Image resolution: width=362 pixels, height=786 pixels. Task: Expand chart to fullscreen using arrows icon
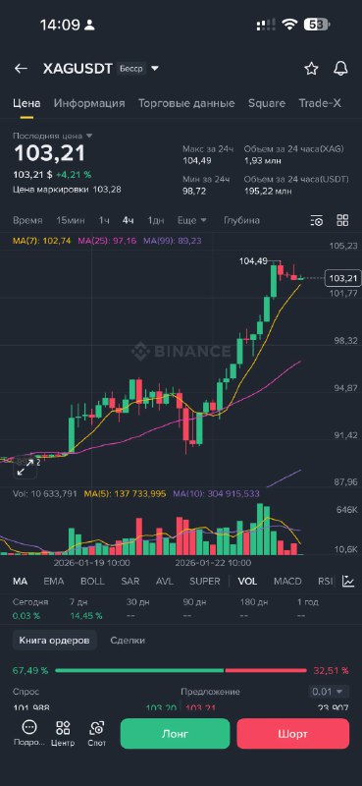tap(26, 467)
